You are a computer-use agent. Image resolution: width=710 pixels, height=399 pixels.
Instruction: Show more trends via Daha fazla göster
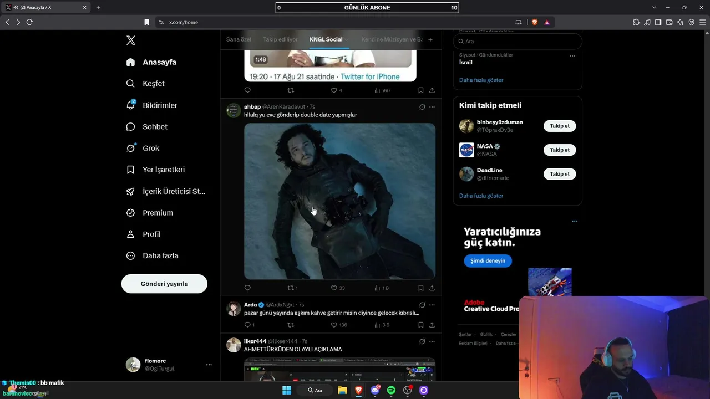[481, 80]
